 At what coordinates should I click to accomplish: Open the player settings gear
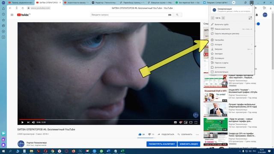pos(181,122)
